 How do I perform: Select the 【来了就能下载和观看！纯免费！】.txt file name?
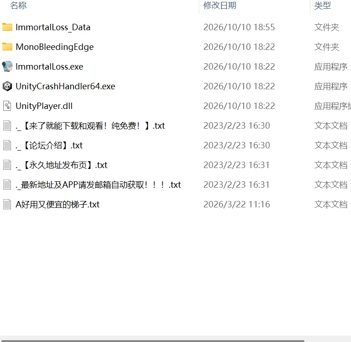90,126
